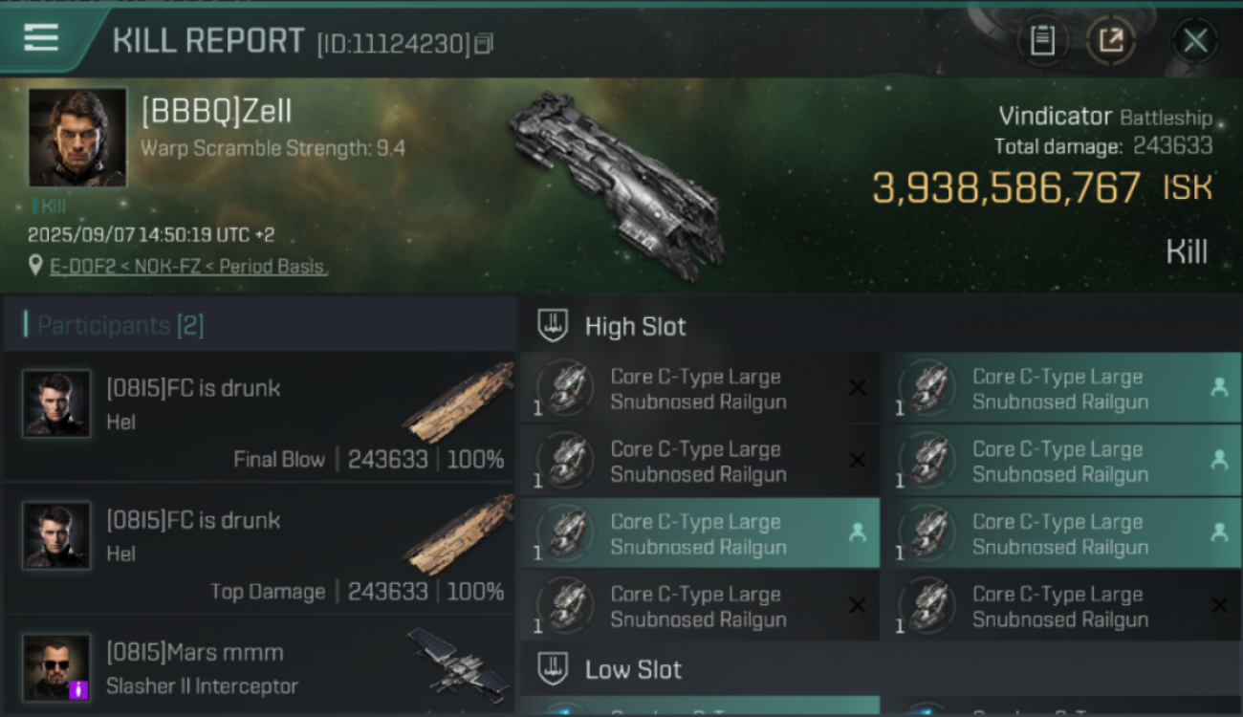Open the location pin icon
This screenshot has height=717, width=1243.
click(35, 266)
